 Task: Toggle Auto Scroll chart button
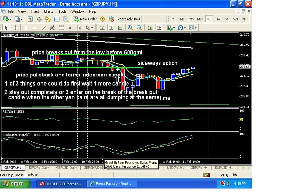(150, 28)
